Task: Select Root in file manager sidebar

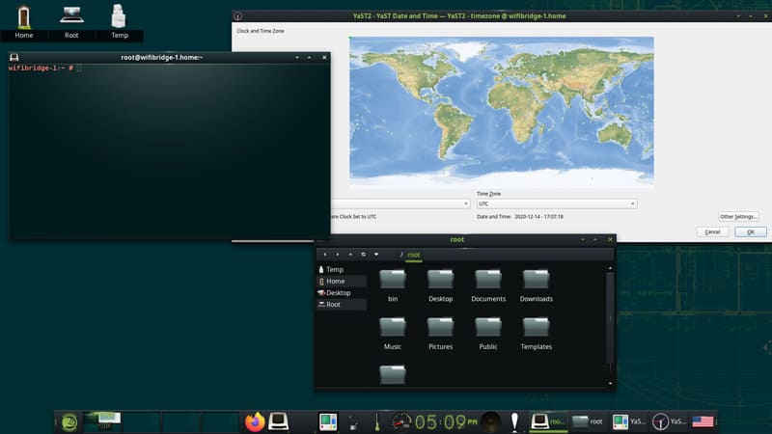Action: click(341, 305)
